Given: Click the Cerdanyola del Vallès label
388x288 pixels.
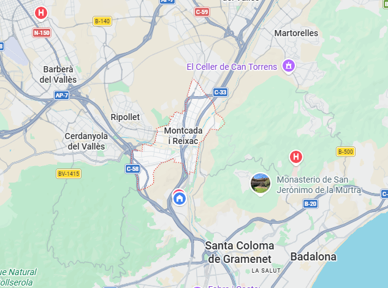Looking at the screenshot, I should pos(86,141).
